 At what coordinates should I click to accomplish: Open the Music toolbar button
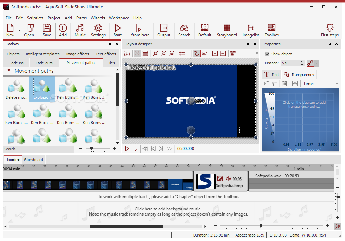(80, 30)
